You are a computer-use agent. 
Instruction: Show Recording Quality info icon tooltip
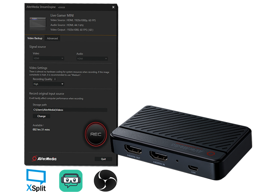55,79
